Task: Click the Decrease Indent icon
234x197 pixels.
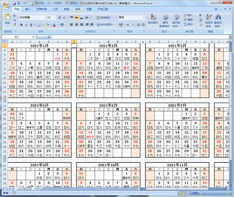Action: click(x=87, y=24)
